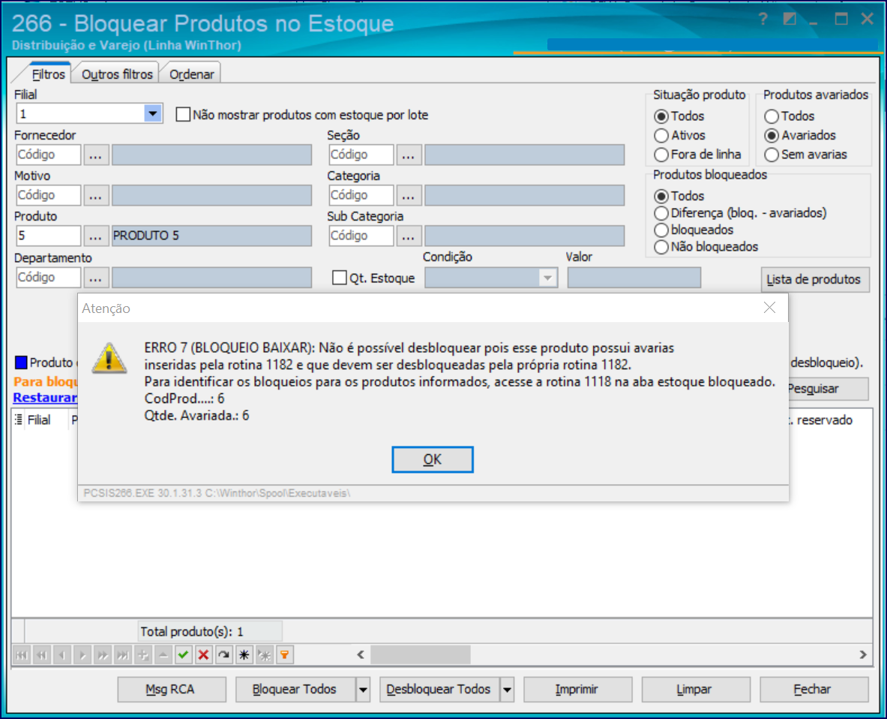Expand Desbloquear Todos dropdown arrow
887x719 pixels.
pyautogui.click(x=508, y=690)
